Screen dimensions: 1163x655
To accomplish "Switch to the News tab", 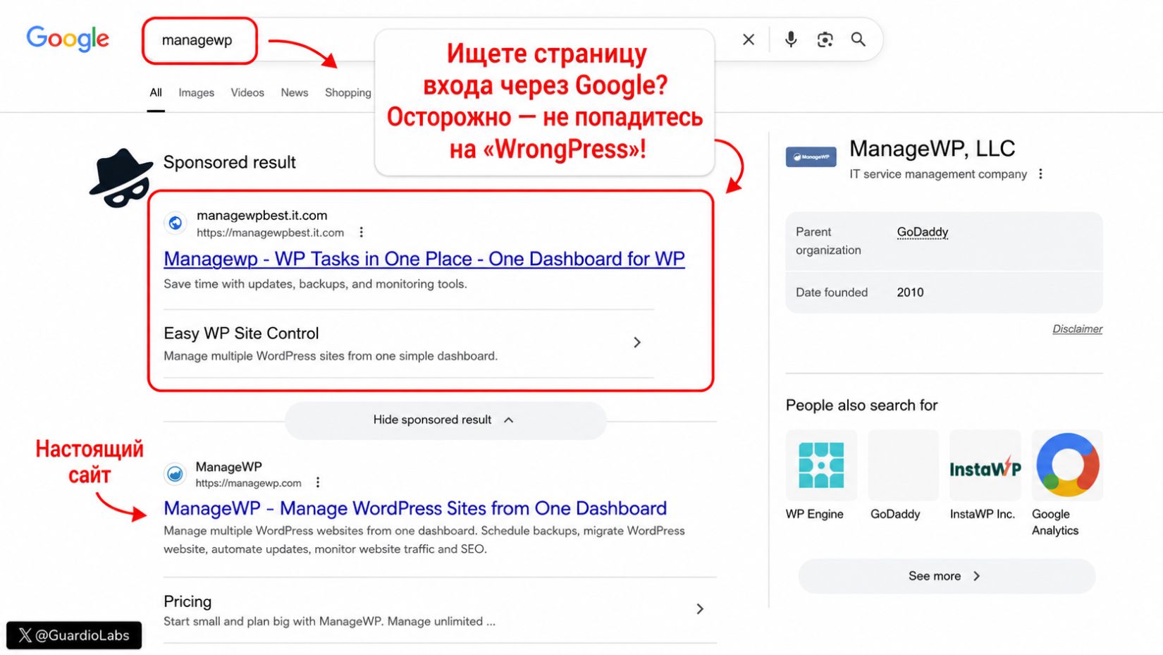I will pos(295,92).
